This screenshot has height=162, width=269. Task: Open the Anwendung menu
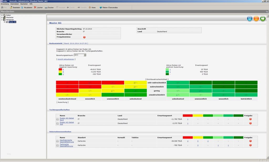point(5,4)
